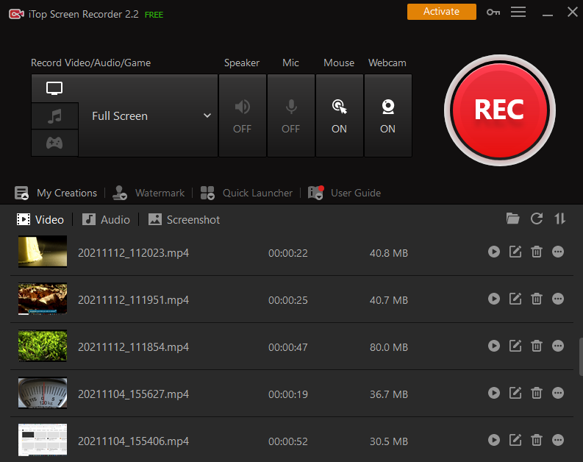The height and width of the screenshot is (462, 583).
Task: Delete the 20211112_111854.mp4 recording
Action: click(537, 346)
